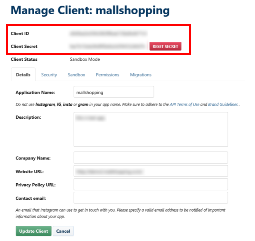This screenshot has height=241, width=255.
Task: Click the Application Name label
Action: (x=35, y=92)
